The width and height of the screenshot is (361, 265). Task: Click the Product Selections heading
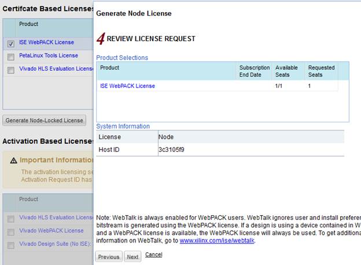[x=122, y=57]
